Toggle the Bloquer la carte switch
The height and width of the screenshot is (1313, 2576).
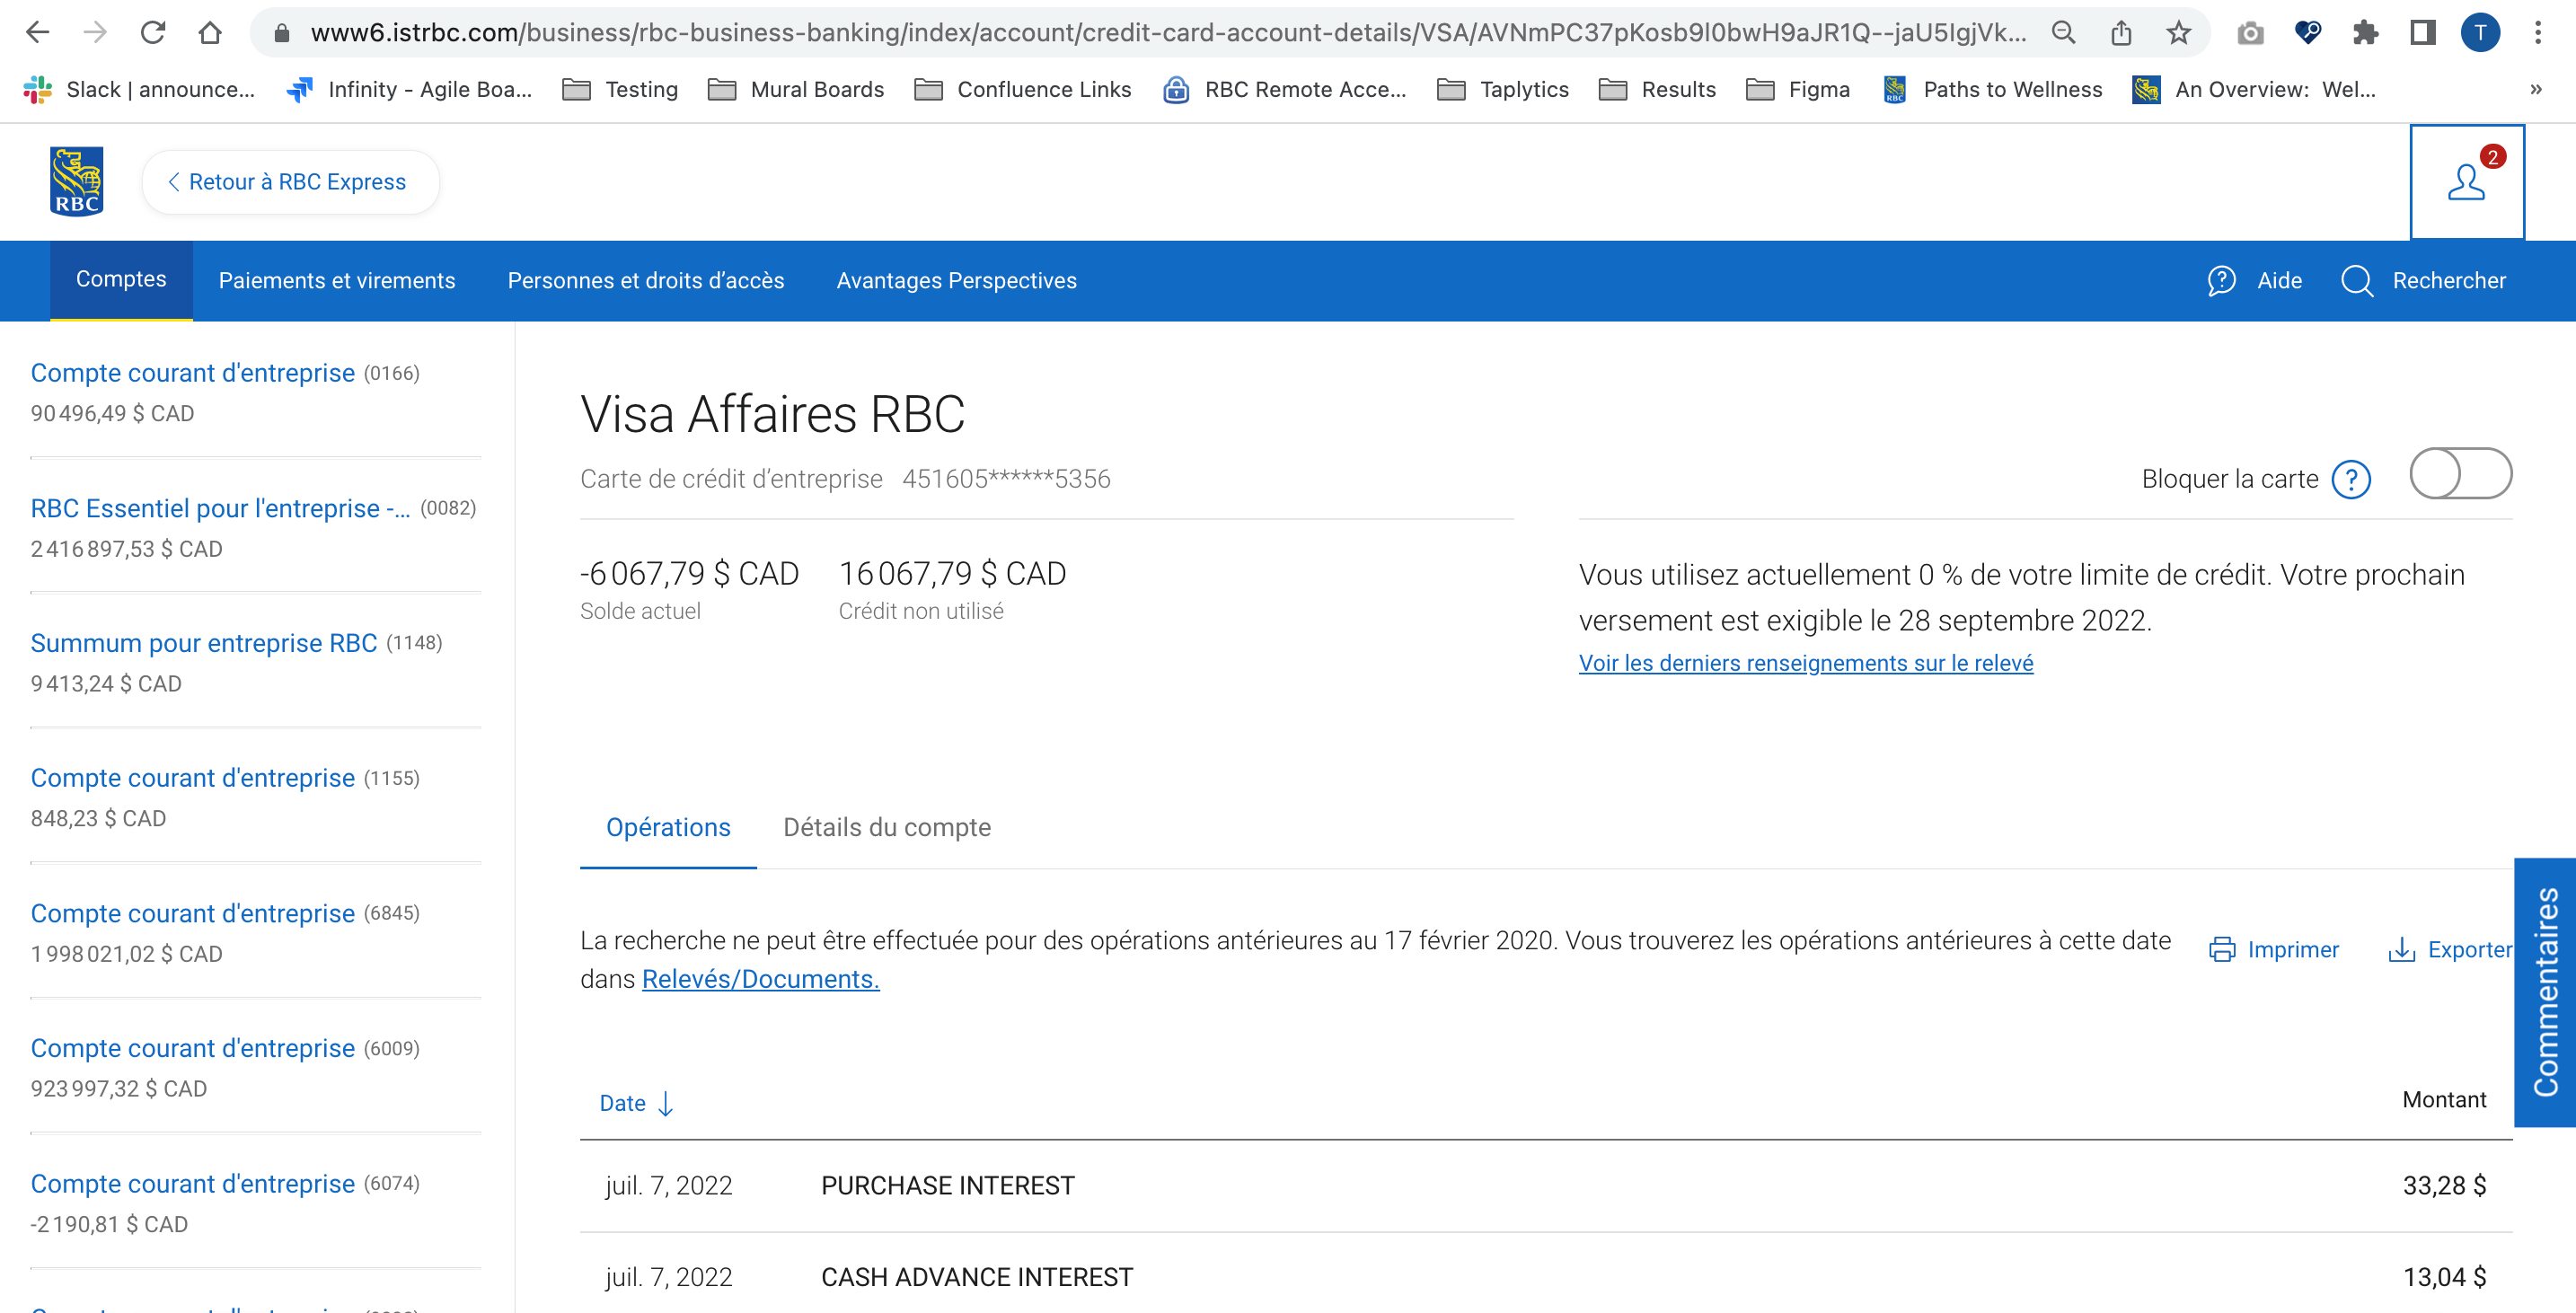pos(2460,474)
